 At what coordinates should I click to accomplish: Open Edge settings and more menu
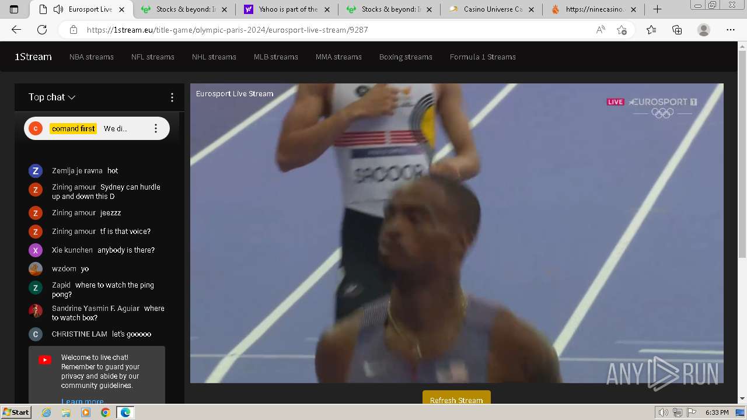(731, 30)
